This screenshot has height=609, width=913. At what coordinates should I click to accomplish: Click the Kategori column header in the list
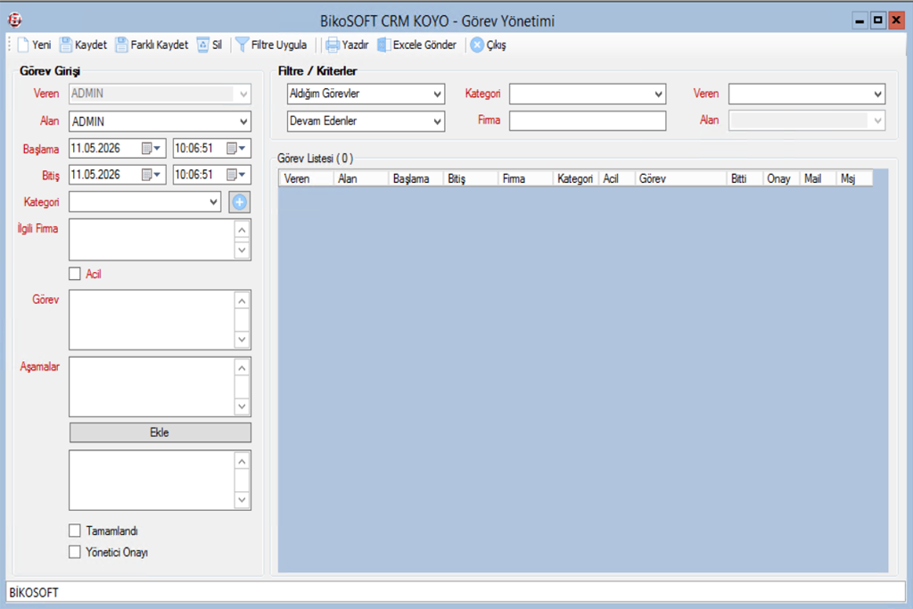(575, 178)
